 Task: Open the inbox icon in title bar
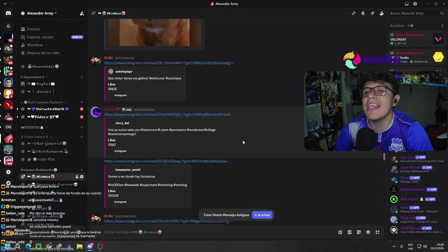tap(406, 4)
